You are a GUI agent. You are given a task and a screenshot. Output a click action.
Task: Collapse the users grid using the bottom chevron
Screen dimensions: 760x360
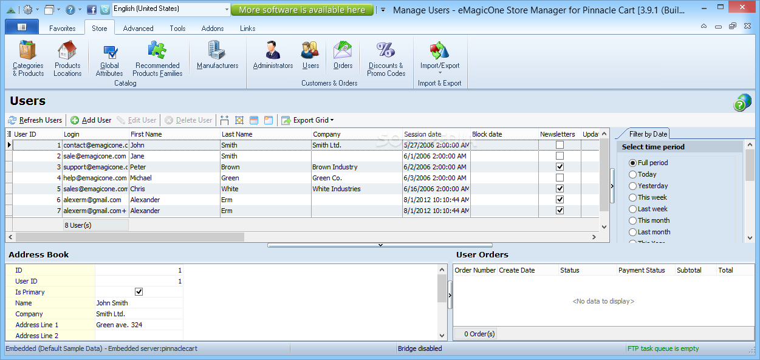(x=380, y=245)
